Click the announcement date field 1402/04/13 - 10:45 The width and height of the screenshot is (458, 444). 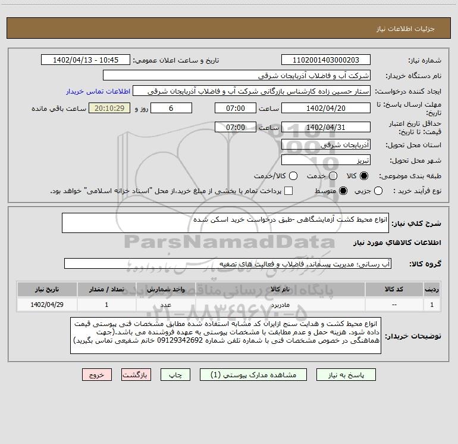pyautogui.click(x=86, y=60)
